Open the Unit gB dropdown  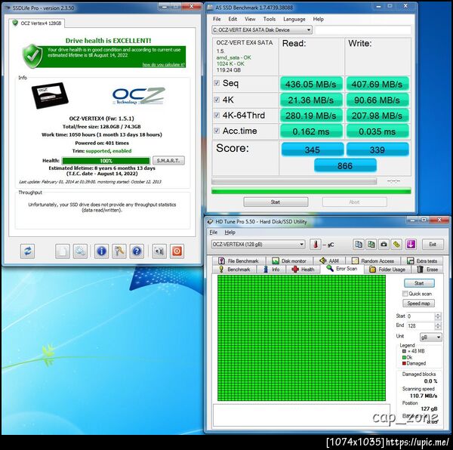[x=430, y=337]
